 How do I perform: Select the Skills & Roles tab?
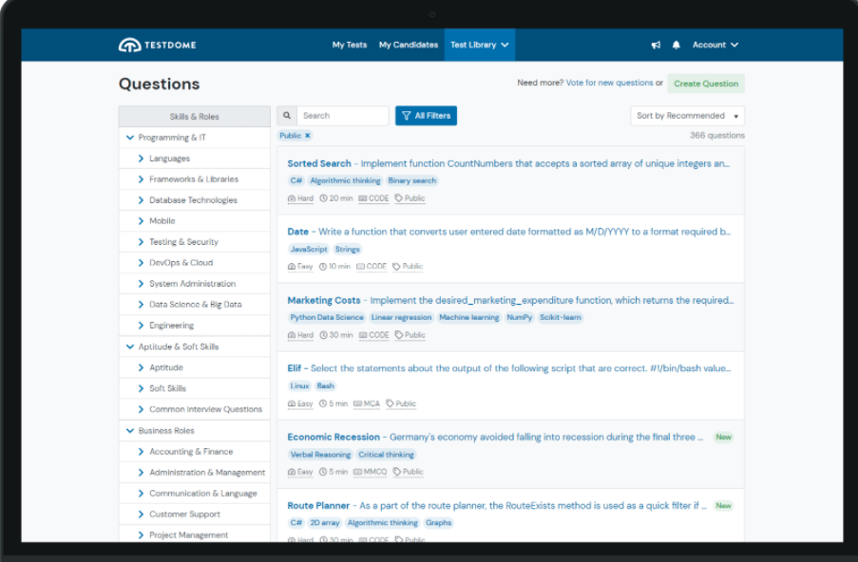[x=194, y=117]
